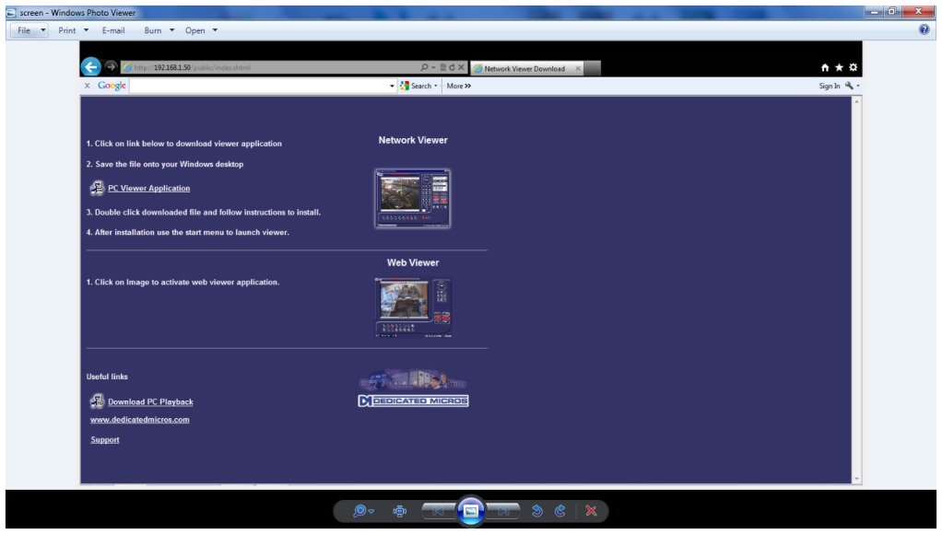Rotate the photo counterclockwise
This screenshot has height=534, width=942.
point(536,511)
